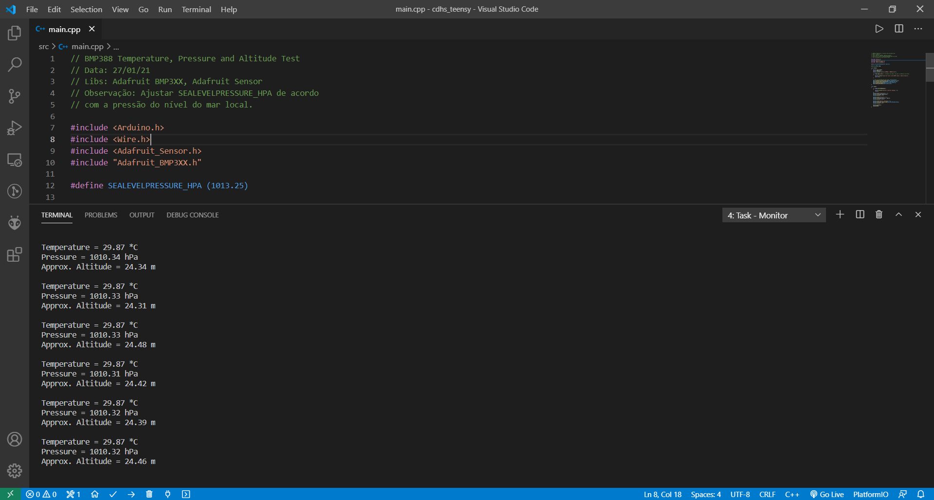Viewport: 934px width, 500px height.
Task: Open the Explorer view in activity bar
Action: coord(15,33)
